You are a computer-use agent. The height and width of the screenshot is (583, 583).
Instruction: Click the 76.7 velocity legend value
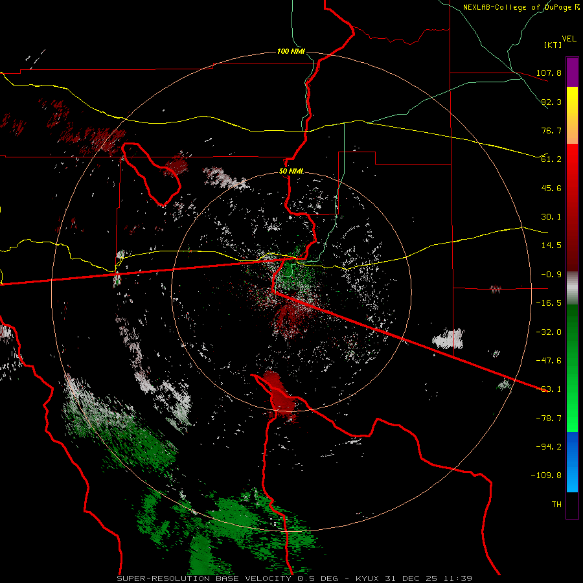[x=551, y=130]
